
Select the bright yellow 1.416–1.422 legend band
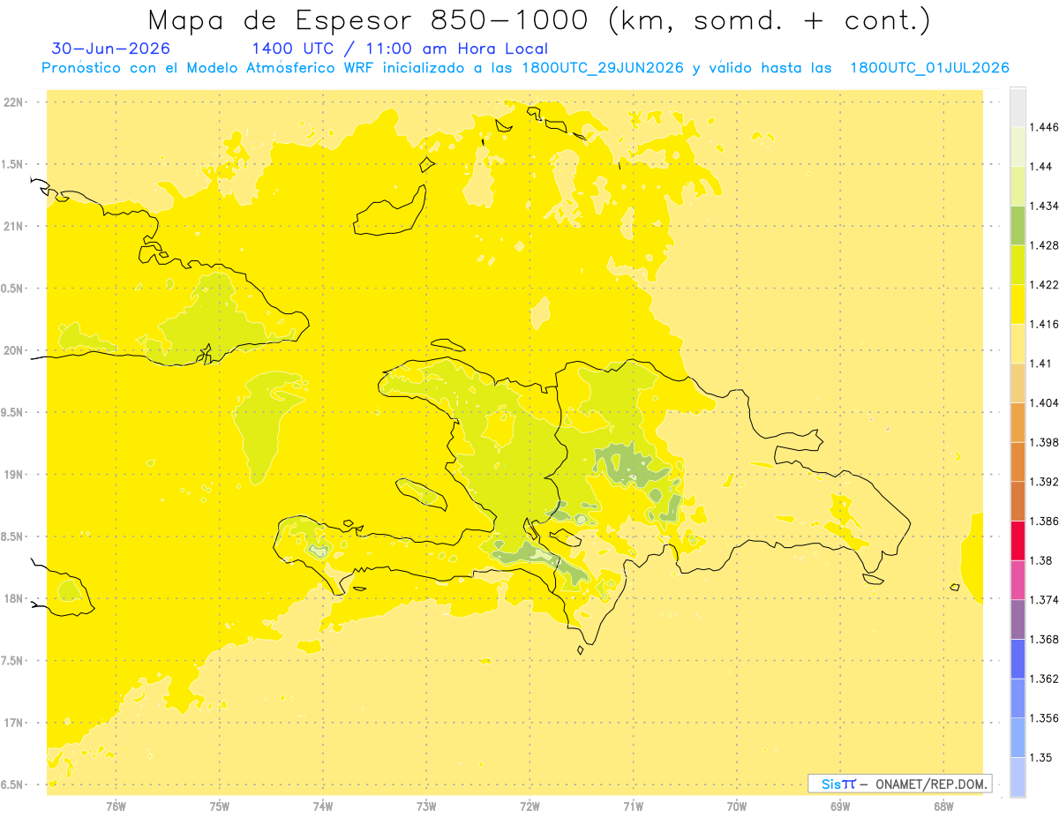1018,304
